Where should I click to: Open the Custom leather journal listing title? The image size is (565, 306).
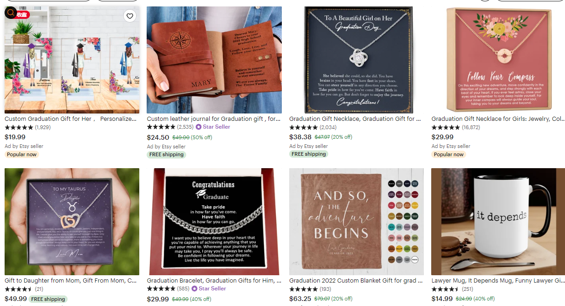pyautogui.click(x=214, y=119)
